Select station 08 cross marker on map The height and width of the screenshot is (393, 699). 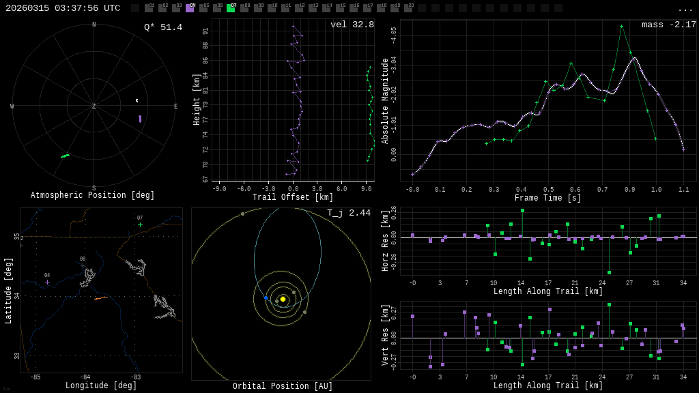click(x=83, y=265)
